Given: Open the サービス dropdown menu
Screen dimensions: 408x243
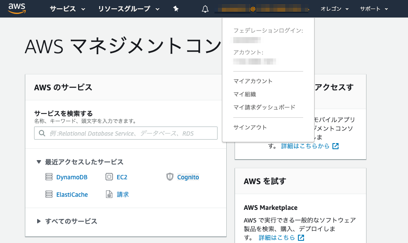Looking at the screenshot, I should click(67, 9).
